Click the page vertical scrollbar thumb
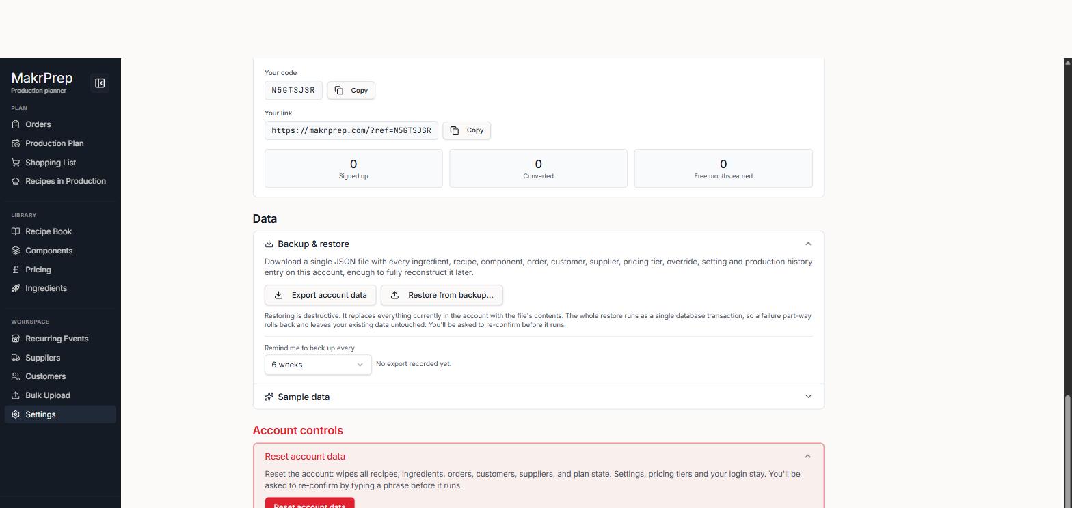This screenshot has width=1072, height=508. click(x=1067, y=451)
